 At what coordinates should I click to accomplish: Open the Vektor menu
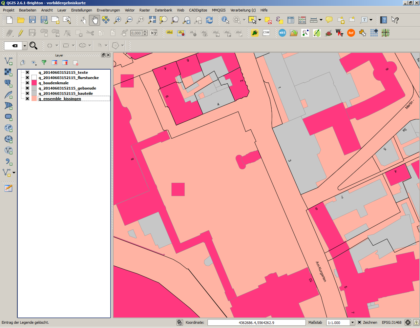pyautogui.click(x=130, y=10)
